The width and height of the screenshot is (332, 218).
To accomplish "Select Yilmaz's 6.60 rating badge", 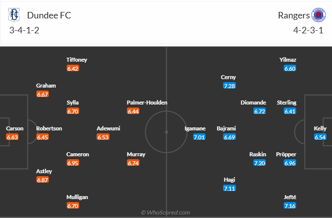I will point(290,68).
